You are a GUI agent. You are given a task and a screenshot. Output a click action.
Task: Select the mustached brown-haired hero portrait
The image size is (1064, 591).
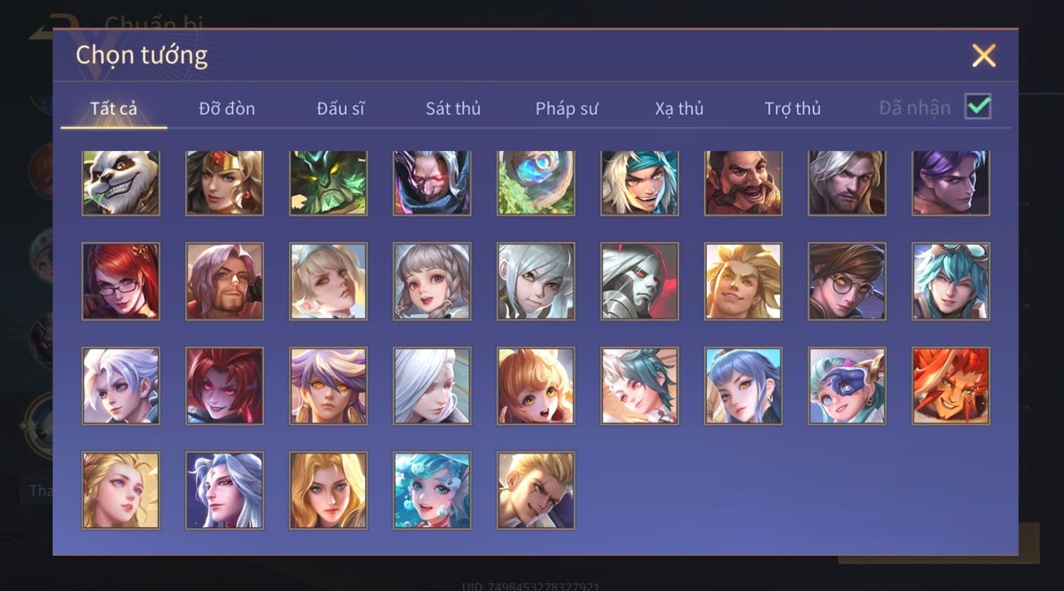[x=743, y=183]
